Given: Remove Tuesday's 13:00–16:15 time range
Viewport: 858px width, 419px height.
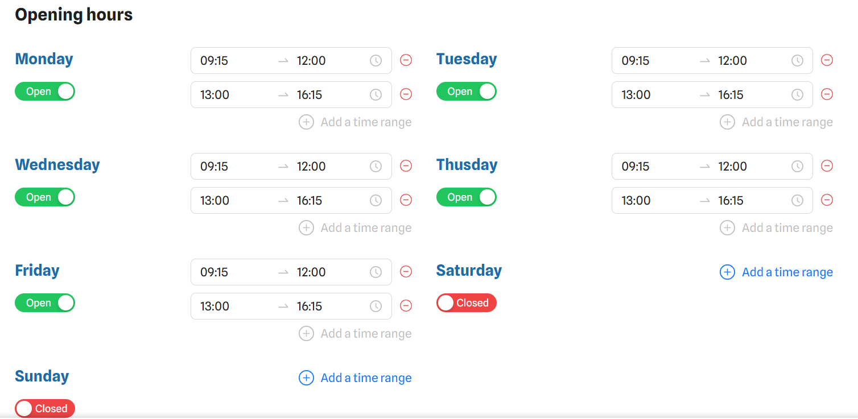Looking at the screenshot, I should (x=827, y=94).
